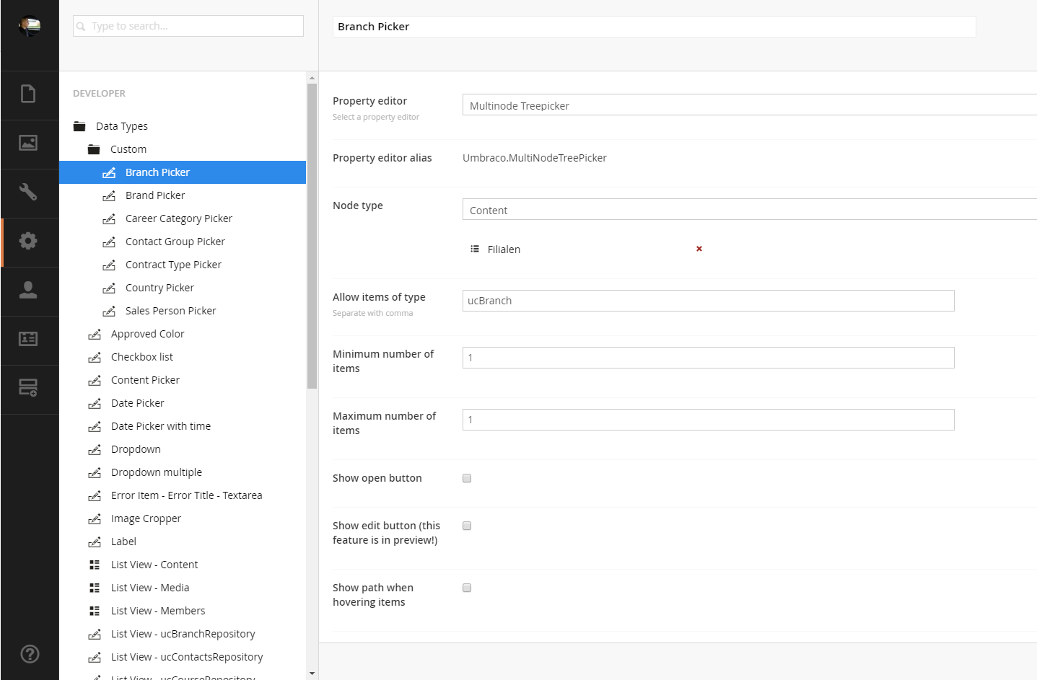Enable the Show edit button checkbox
The width and height of the screenshot is (1037, 680).
pyautogui.click(x=467, y=526)
